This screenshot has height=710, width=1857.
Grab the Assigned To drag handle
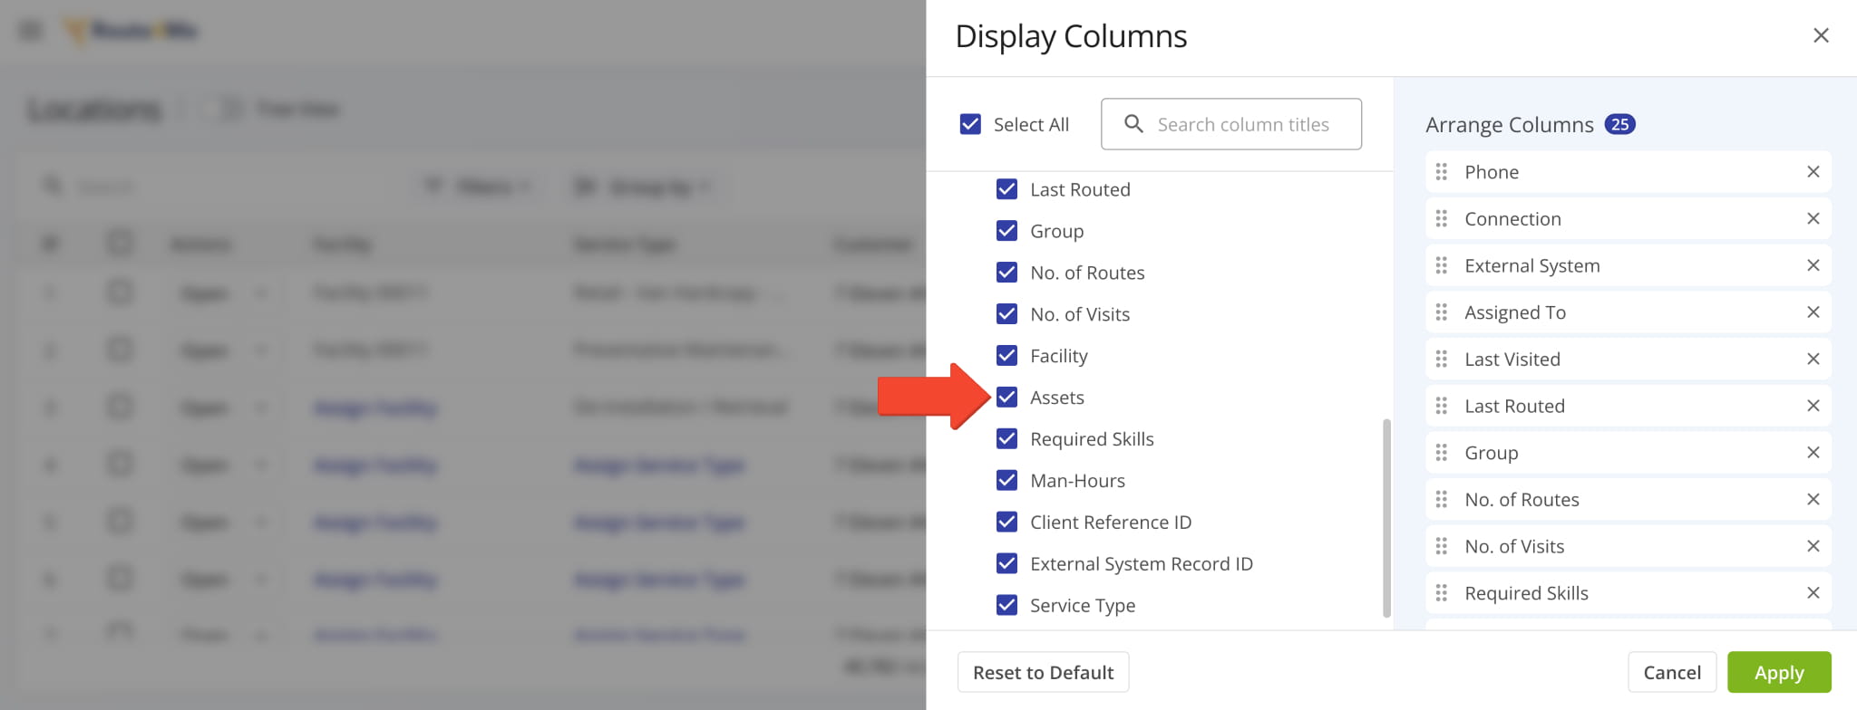pyautogui.click(x=1442, y=312)
